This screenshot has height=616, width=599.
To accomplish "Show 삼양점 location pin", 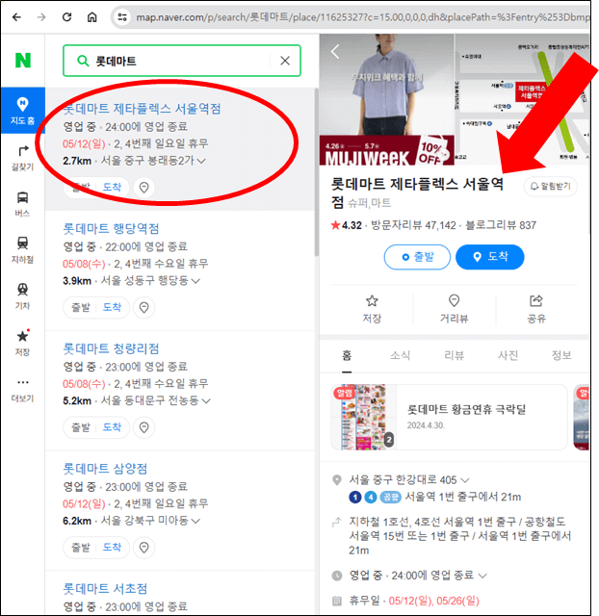I will [143, 548].
